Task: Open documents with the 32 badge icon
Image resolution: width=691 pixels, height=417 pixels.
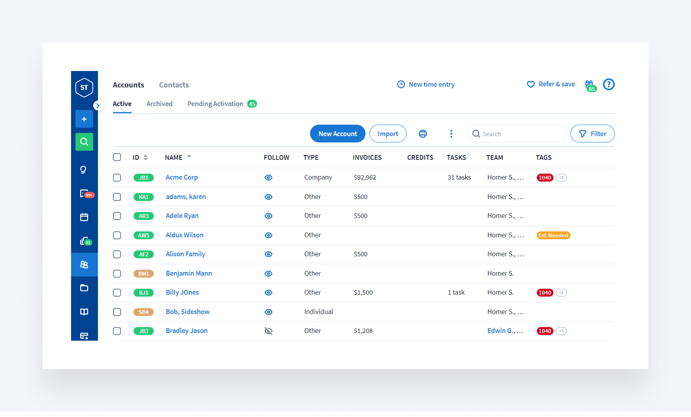Action: click(84, 240)
